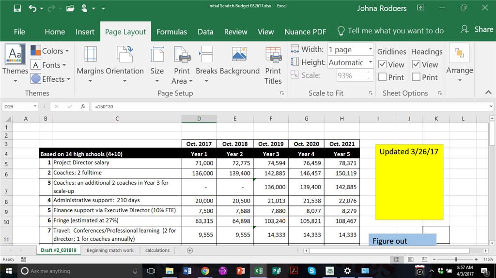Screen dimensions: 496x278
Task: Switch to the Insert tab
Action: (x=85, y=31)
